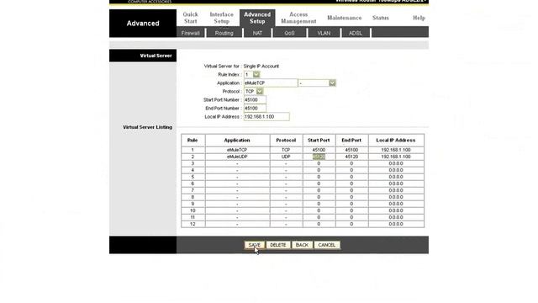Click the SAVE button

254,245
